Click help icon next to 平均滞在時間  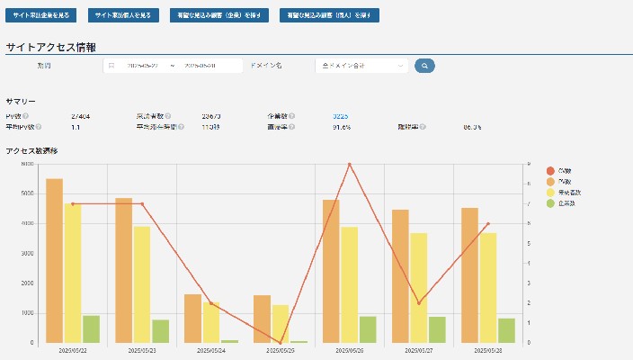[x=182, y=127]
